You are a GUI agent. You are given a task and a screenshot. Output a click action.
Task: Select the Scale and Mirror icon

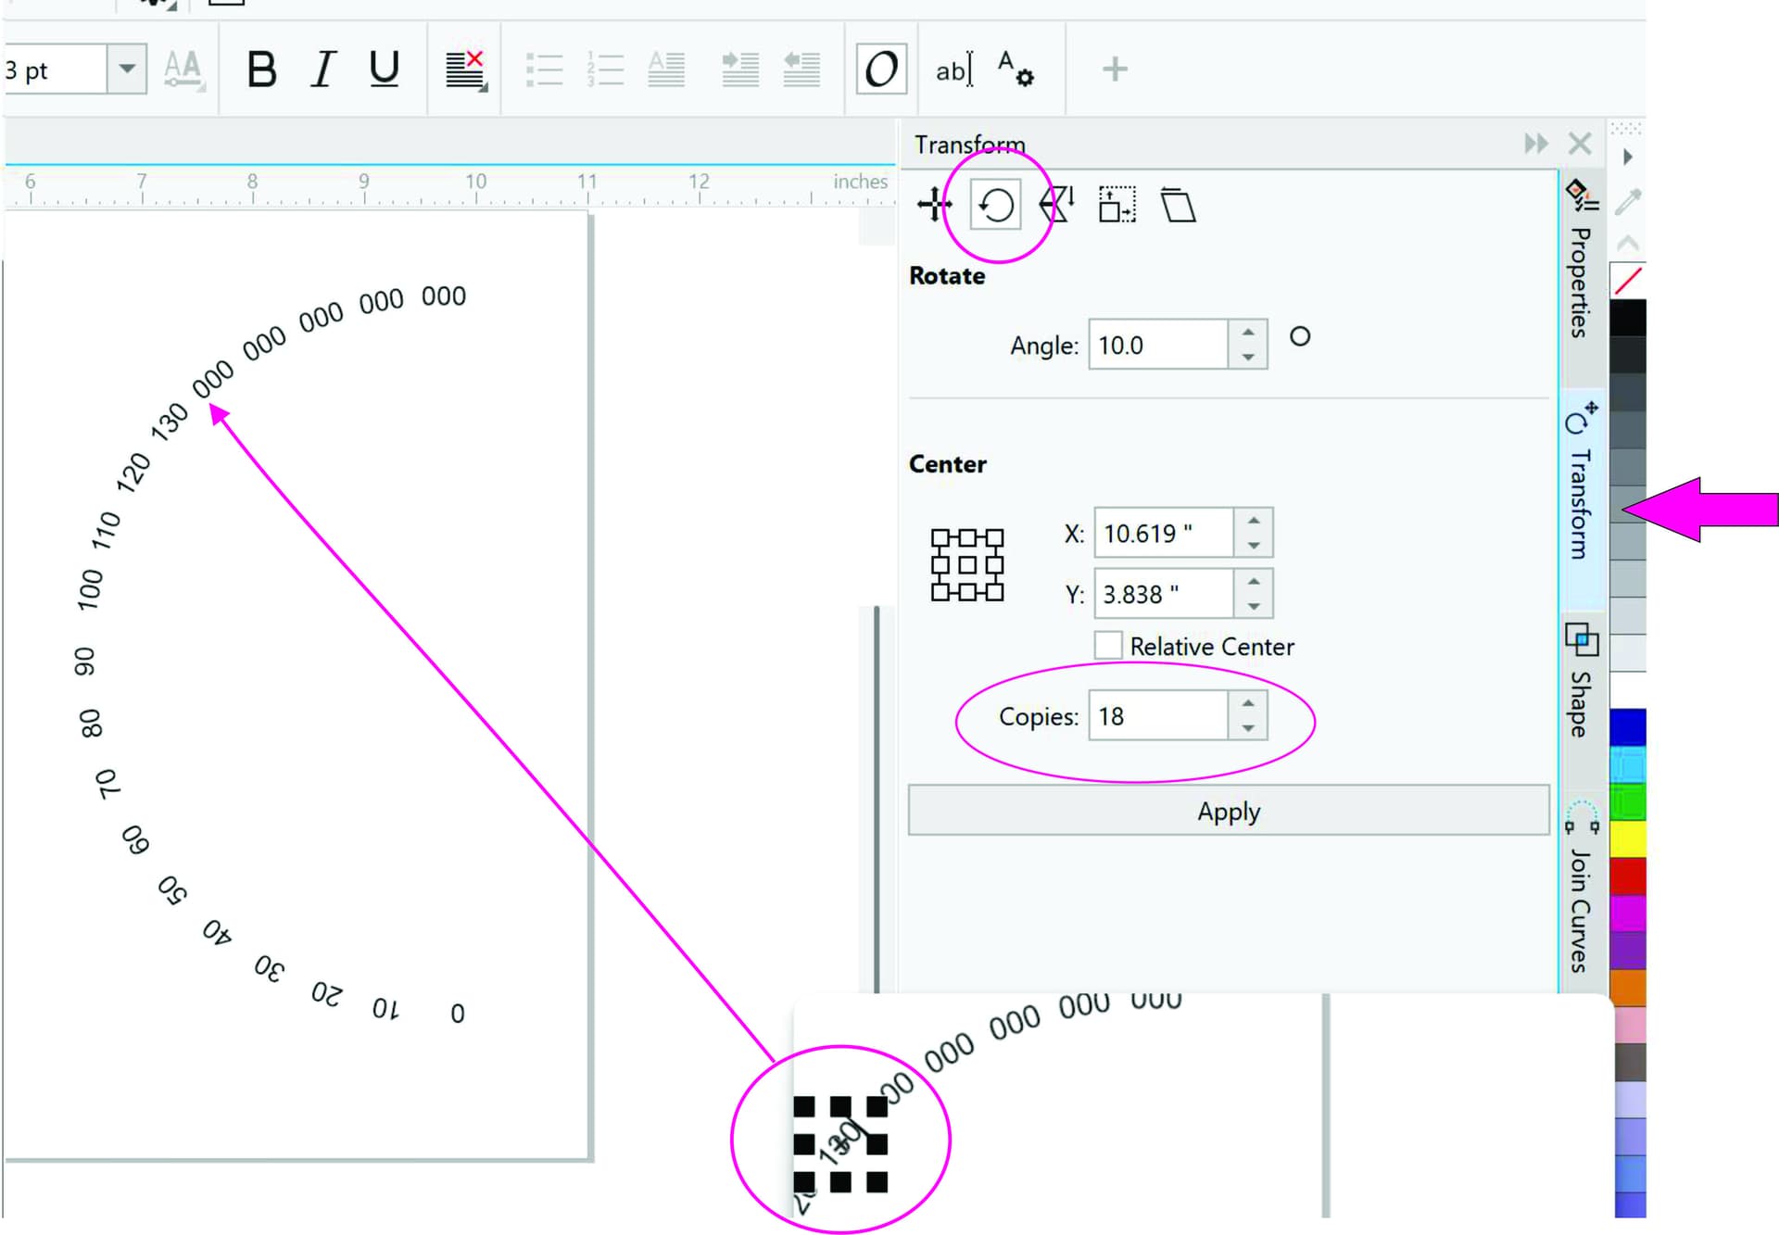tap(1057, 204)
